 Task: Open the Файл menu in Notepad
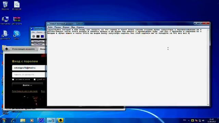[50, 27]
